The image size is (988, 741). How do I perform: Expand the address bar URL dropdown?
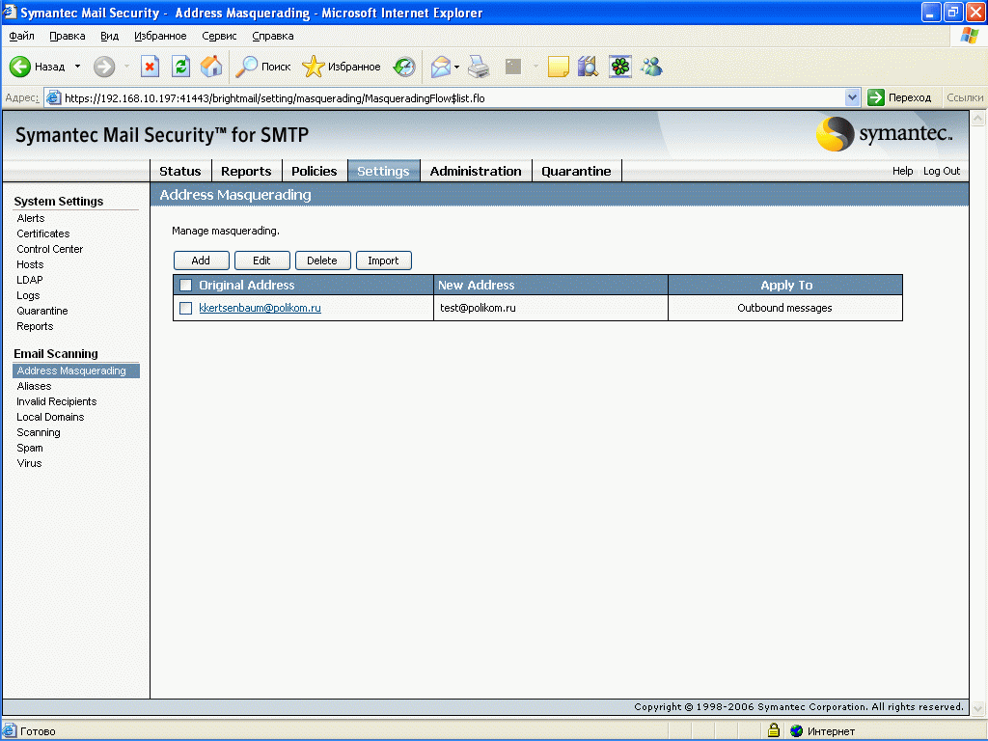point(852,97)
